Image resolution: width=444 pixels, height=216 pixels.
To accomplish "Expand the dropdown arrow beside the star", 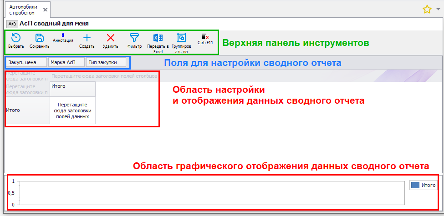I will pyautogui.click(x=438, y=10).
